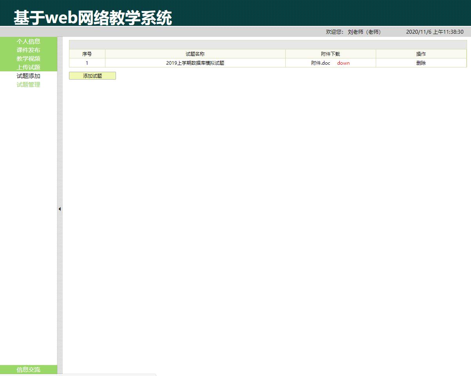Download the attachment via the down link

(x=343, y=63)
